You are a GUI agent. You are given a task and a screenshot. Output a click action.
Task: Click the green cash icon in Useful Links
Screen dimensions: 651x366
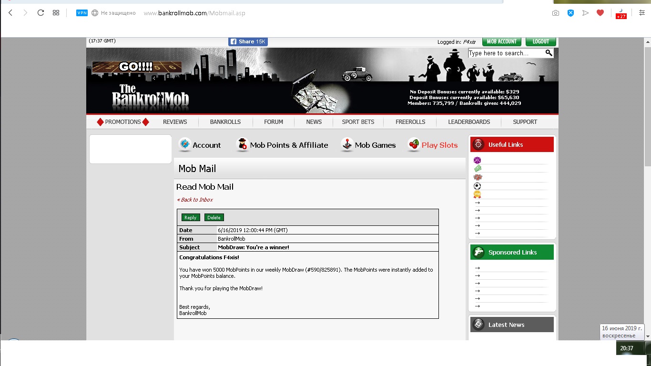pos(478,169)
